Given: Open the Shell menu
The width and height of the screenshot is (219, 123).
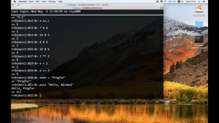Looking at the screenshot, I should pos(31,1).
